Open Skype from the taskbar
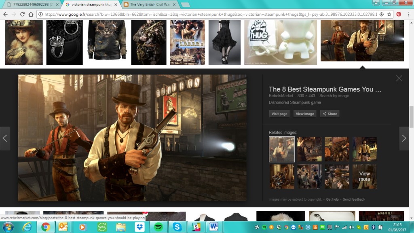414x233 pixels. point(177,227)
